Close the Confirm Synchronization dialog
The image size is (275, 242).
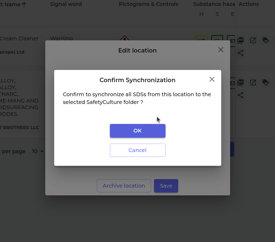pyautogui.click(x=212, y=79)
